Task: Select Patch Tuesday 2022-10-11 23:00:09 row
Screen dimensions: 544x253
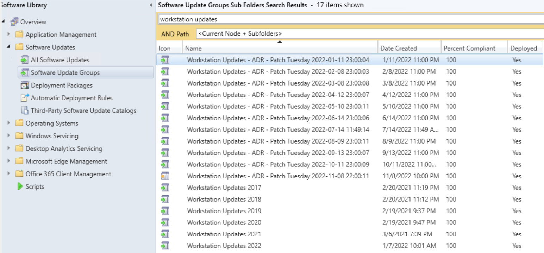Action: (x=350, y=164)
